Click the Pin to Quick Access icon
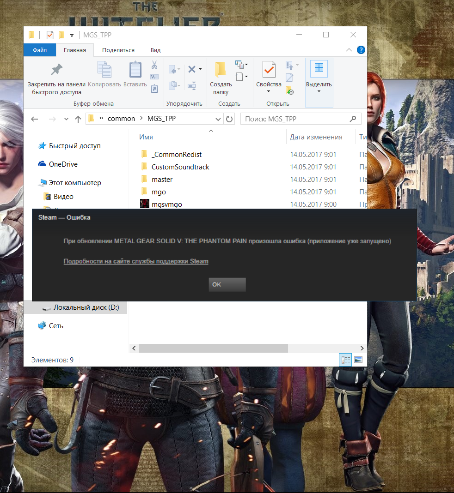This screenshot has height=493, width=454. point(57,70)
